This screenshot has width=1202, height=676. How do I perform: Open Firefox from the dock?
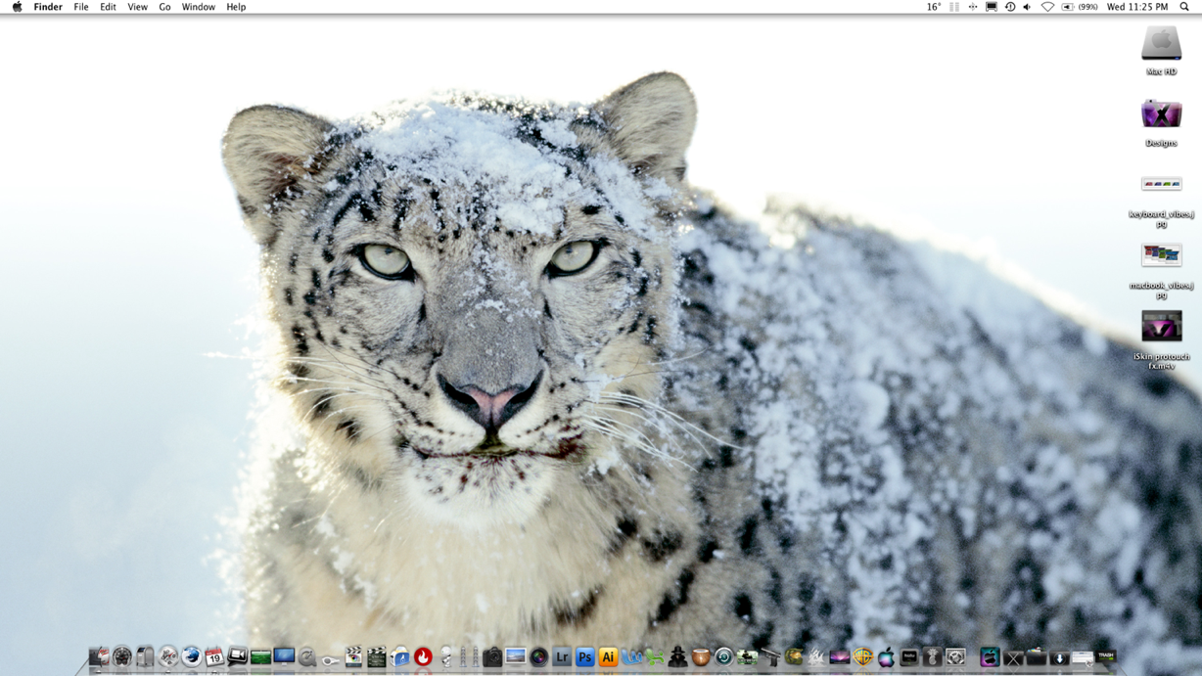(191, 656)
